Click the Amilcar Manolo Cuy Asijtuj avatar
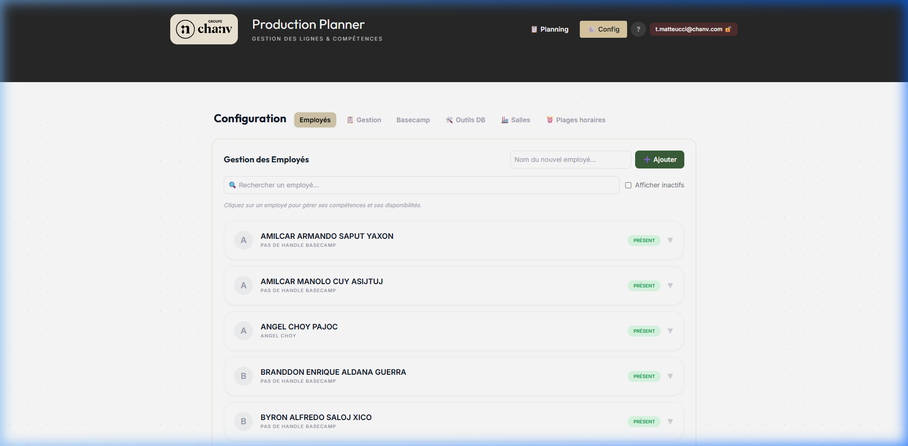The height and width of the screenshot is (446, 908). point(244,286)
